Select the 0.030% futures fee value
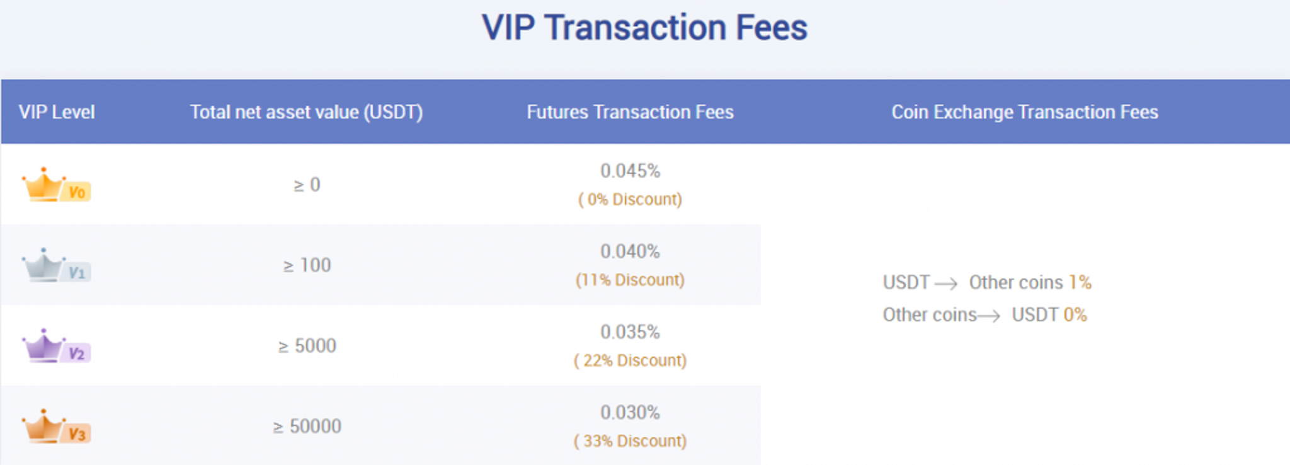Image resolution: width=1290 pixels, height=465 pixels. point(630,413)
